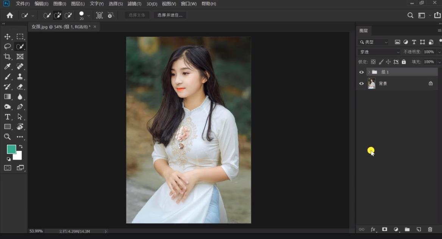Select the Lasso tool

7,47
